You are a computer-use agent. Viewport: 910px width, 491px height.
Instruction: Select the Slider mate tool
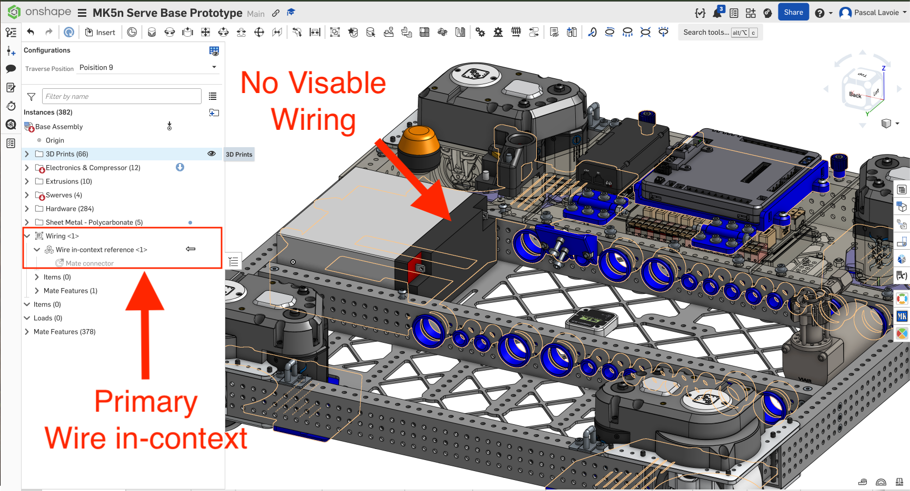[187, 32]
